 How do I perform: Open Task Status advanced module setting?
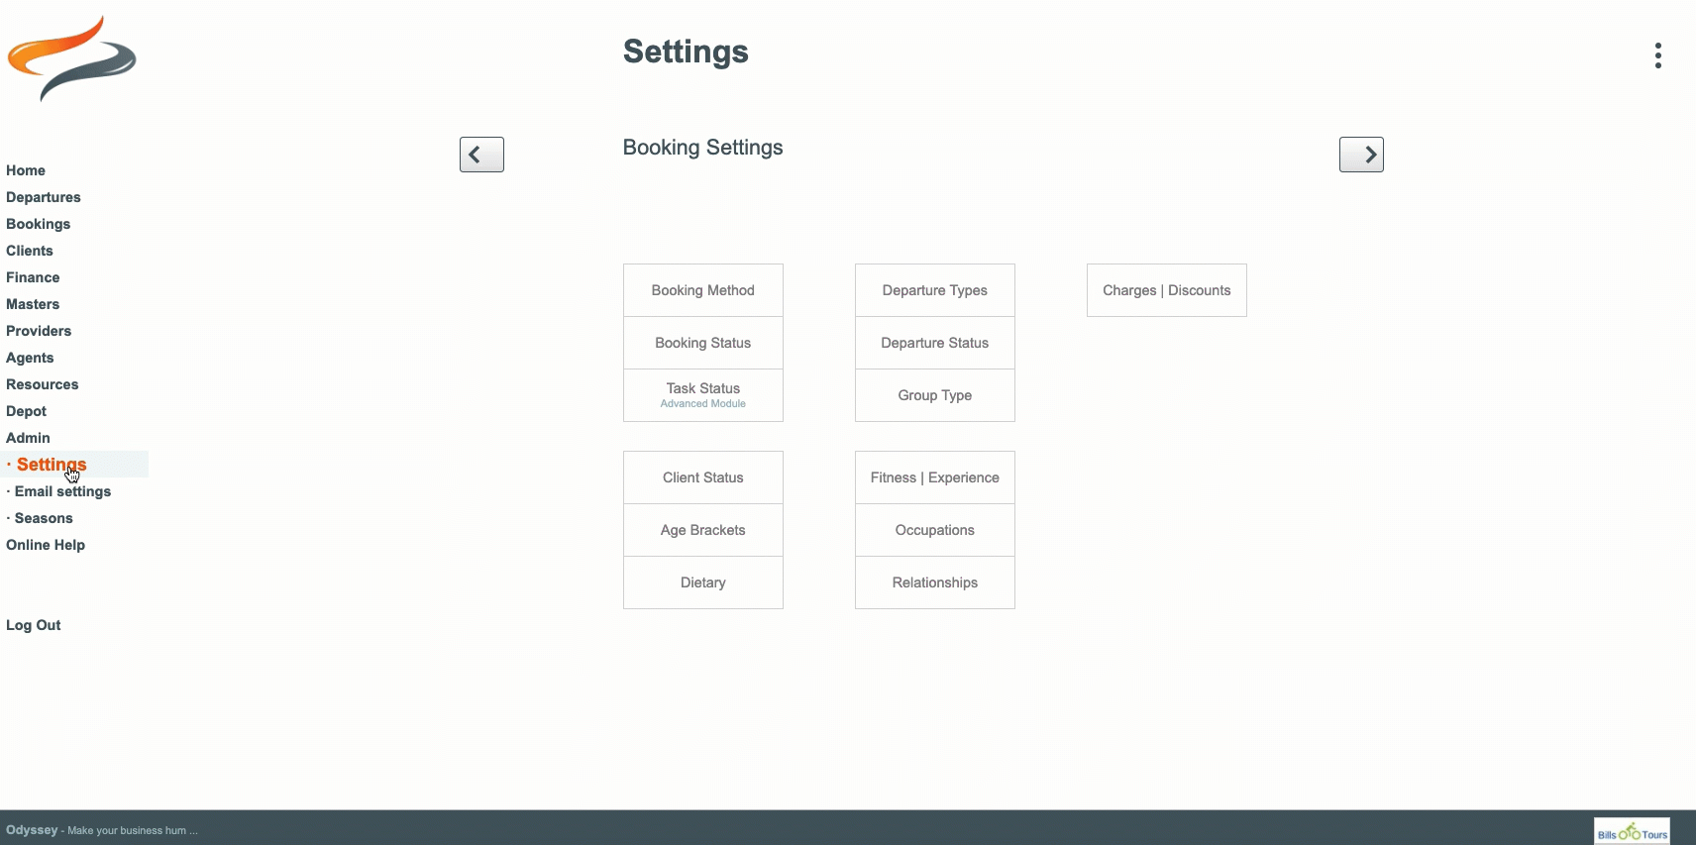tap(703, 395)
